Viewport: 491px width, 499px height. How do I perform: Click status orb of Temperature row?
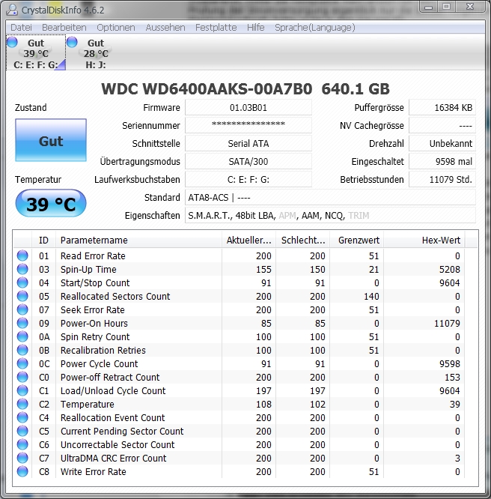[x=22, y=404]
